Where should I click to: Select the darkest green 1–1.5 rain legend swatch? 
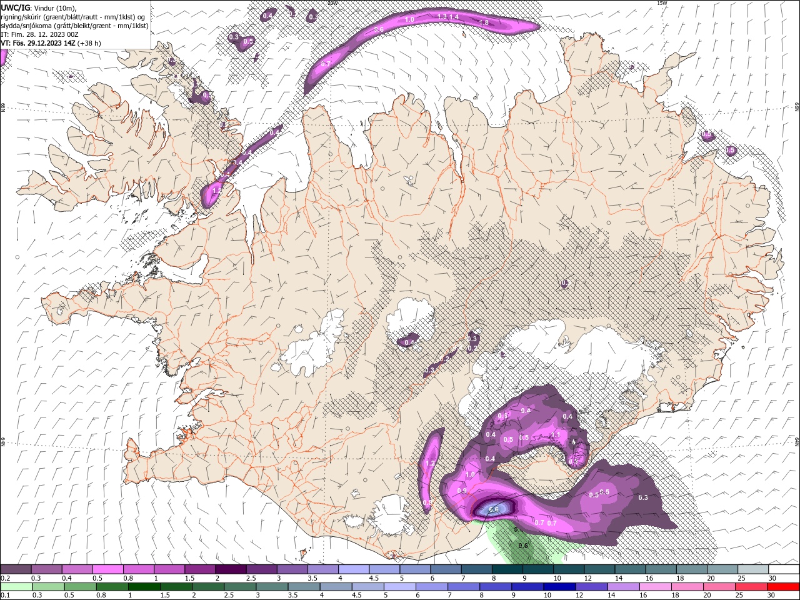[144, 586]
